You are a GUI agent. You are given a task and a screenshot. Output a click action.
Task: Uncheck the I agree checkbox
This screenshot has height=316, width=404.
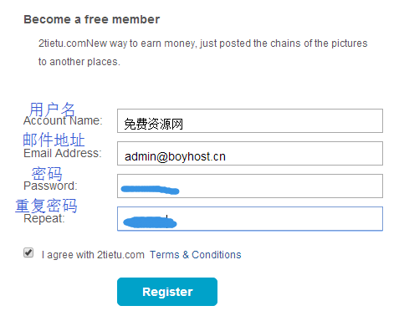(x=28, y=252)
